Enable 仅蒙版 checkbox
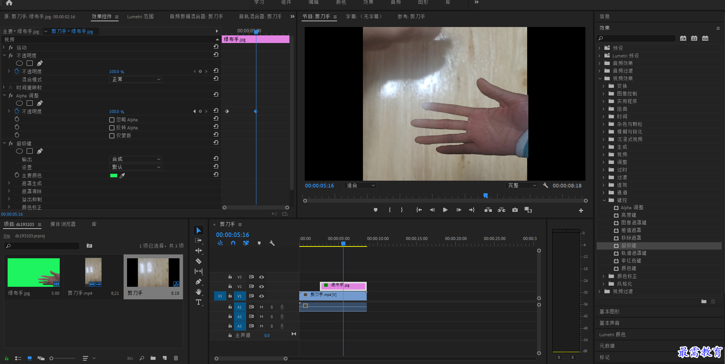This screenshot has height=364, width=725. click(112, 136)
